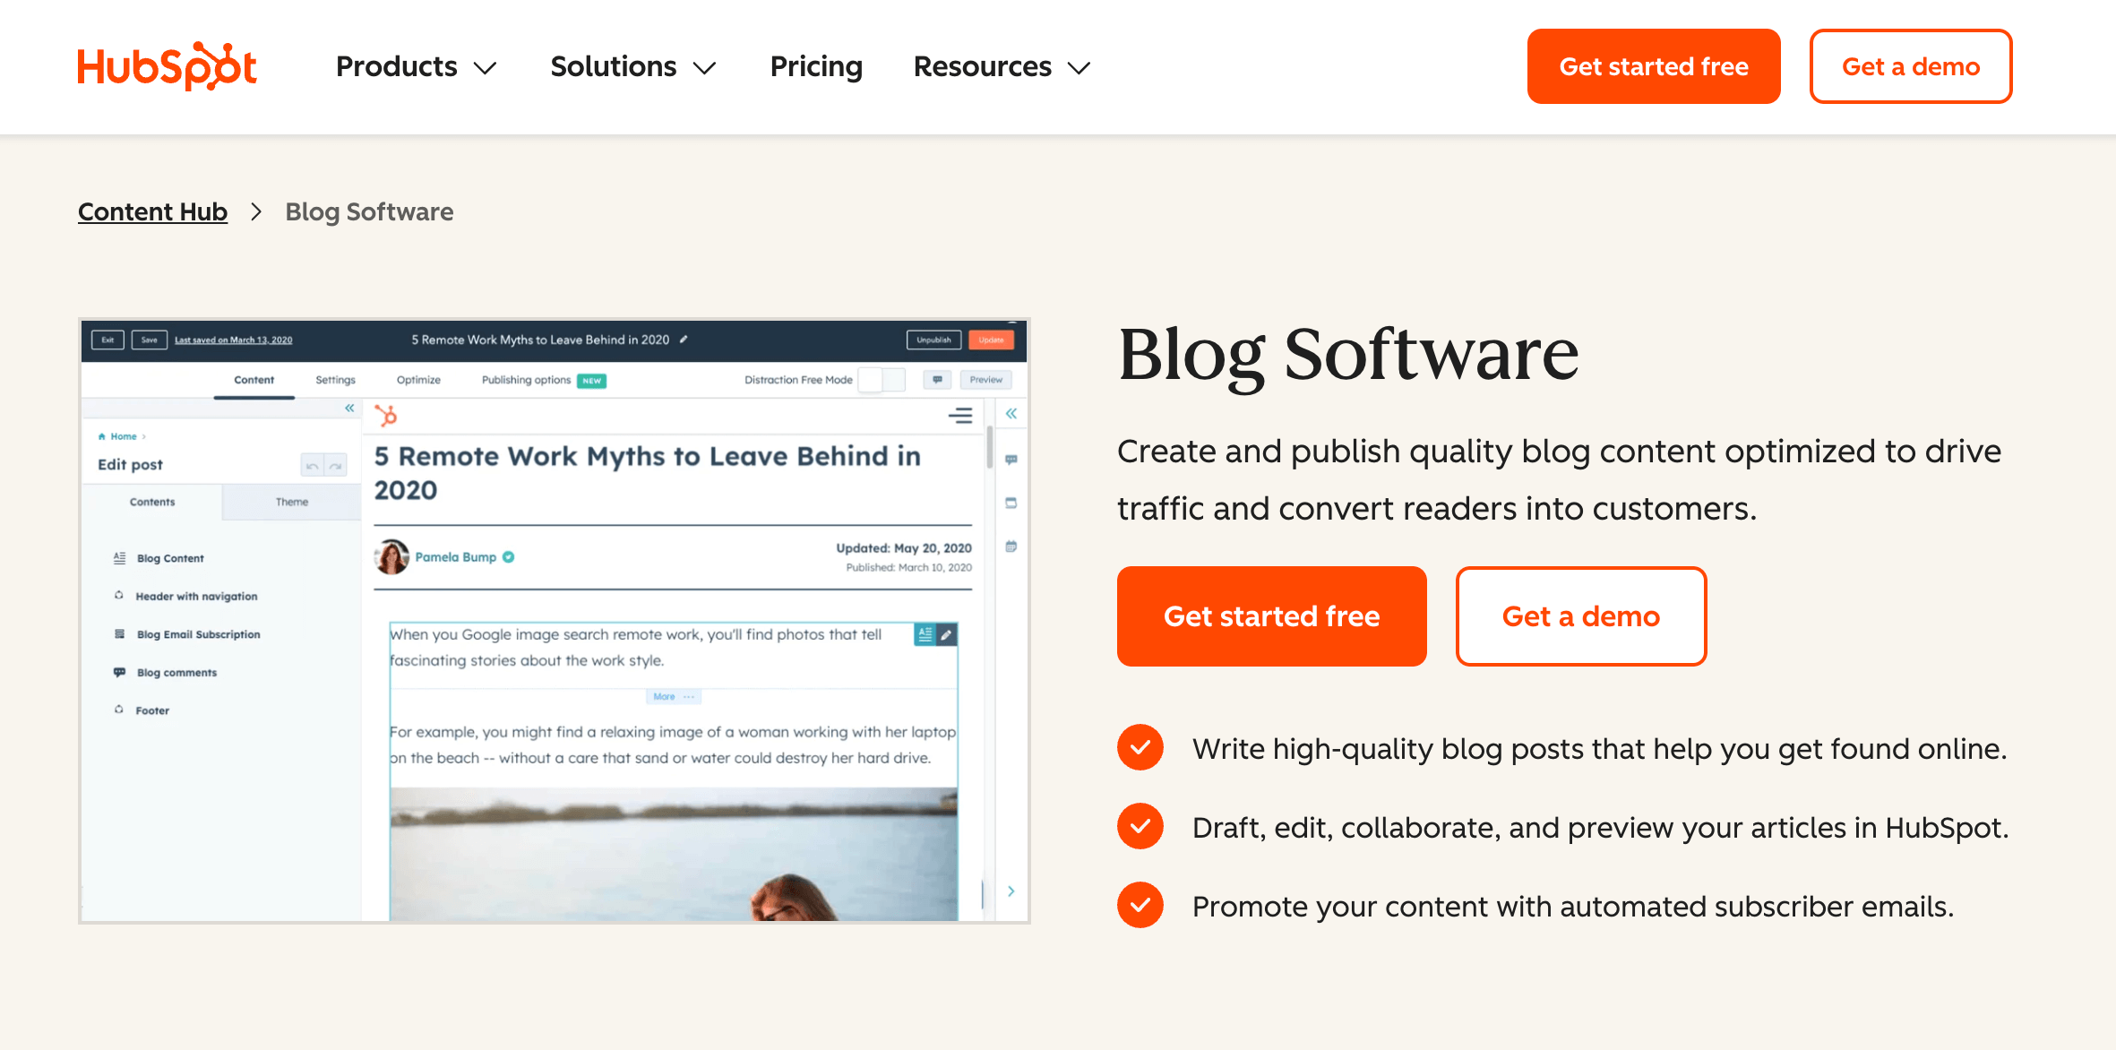Open comments beside the Preview button
2116x1050 pixels.
937,379
